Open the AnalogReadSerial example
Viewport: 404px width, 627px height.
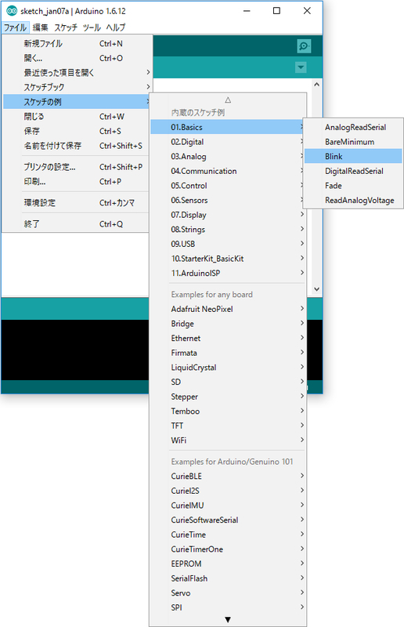[353, 127]
